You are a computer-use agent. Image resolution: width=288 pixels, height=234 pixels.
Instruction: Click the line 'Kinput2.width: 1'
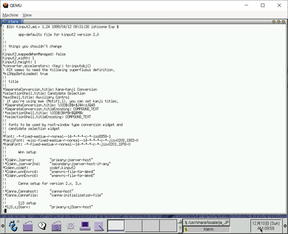[18, 58]
